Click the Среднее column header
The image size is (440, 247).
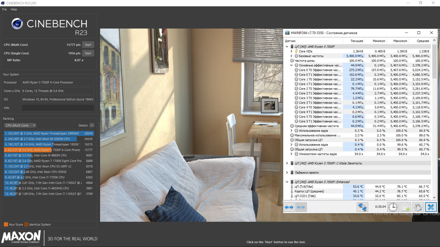(420, 41)
